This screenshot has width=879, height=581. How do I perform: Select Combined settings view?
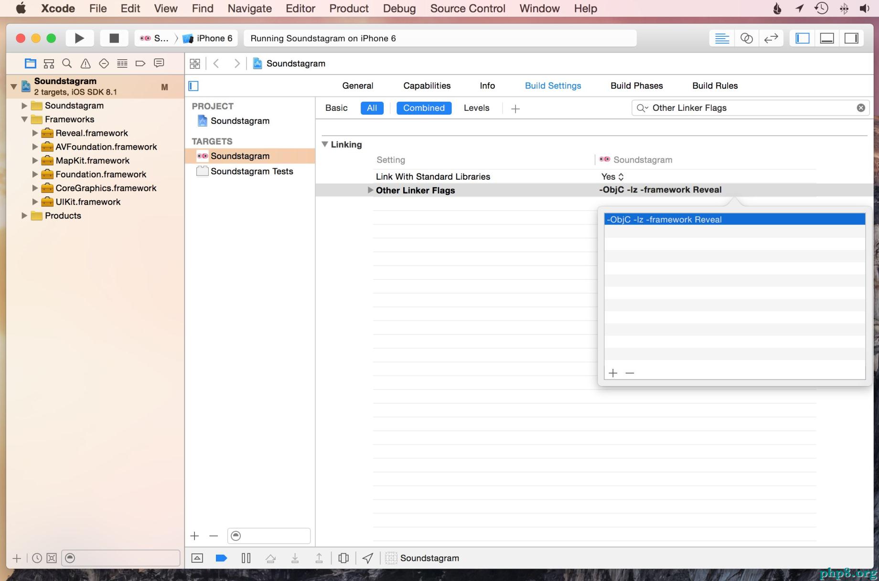click(x=424, y=108)
